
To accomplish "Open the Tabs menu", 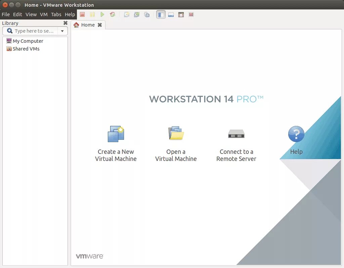I will pyautogui.click(x=56, y=14).
